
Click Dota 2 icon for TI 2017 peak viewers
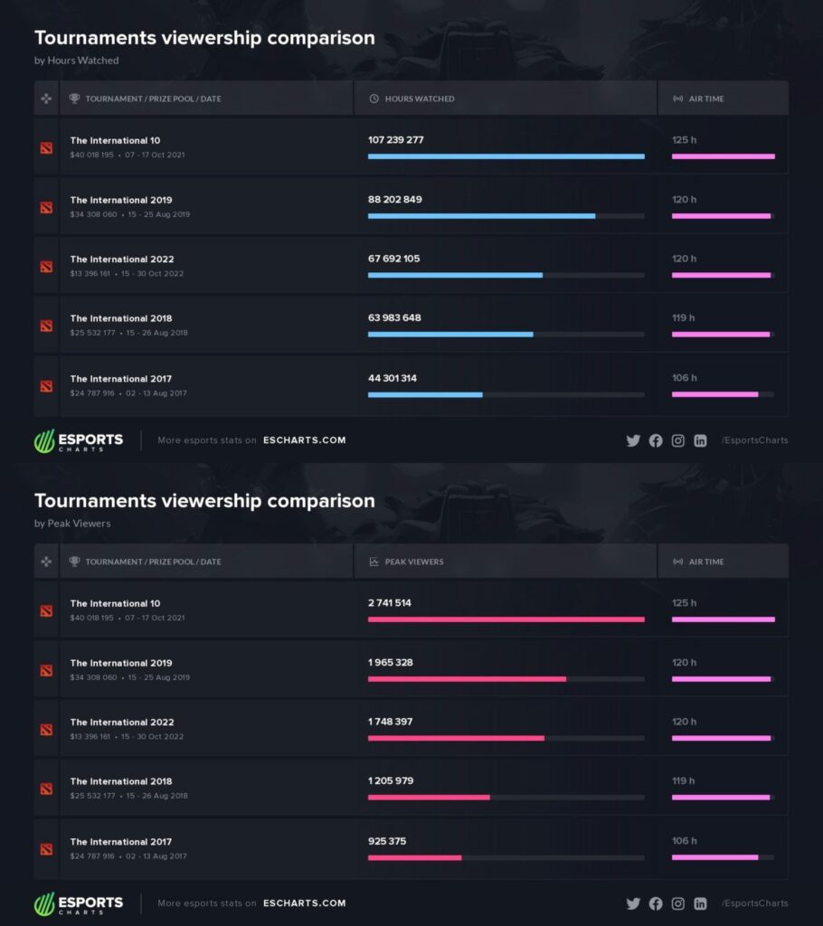tap(46, 849)
